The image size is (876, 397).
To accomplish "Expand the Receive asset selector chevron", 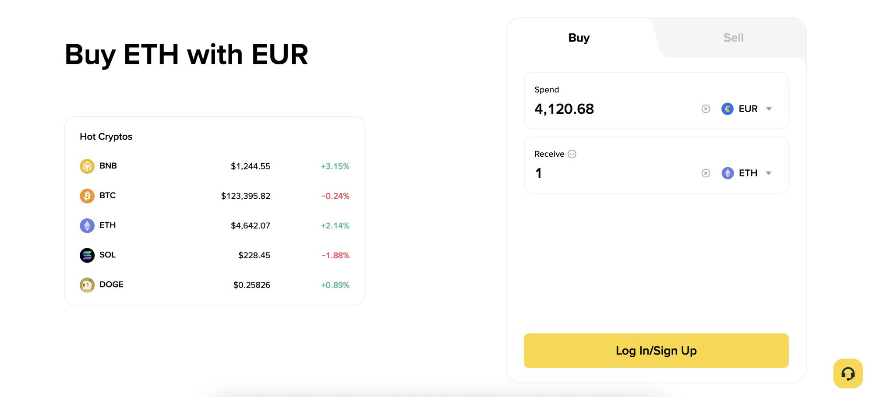I will 769,173.
